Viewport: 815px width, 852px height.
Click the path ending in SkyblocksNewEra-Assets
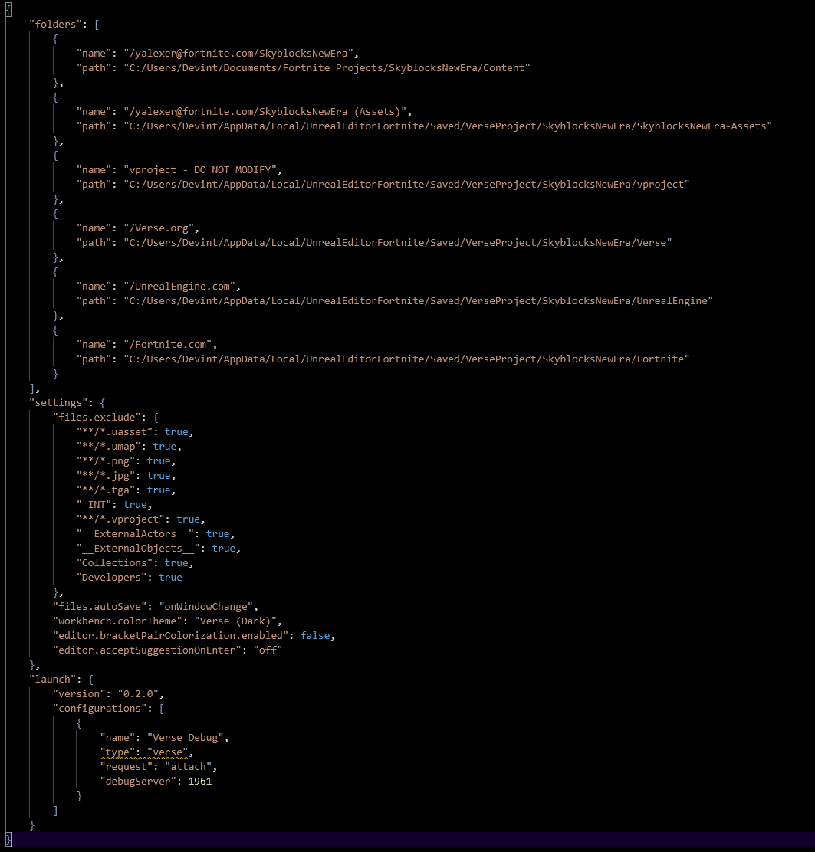(x=448, y=126)
